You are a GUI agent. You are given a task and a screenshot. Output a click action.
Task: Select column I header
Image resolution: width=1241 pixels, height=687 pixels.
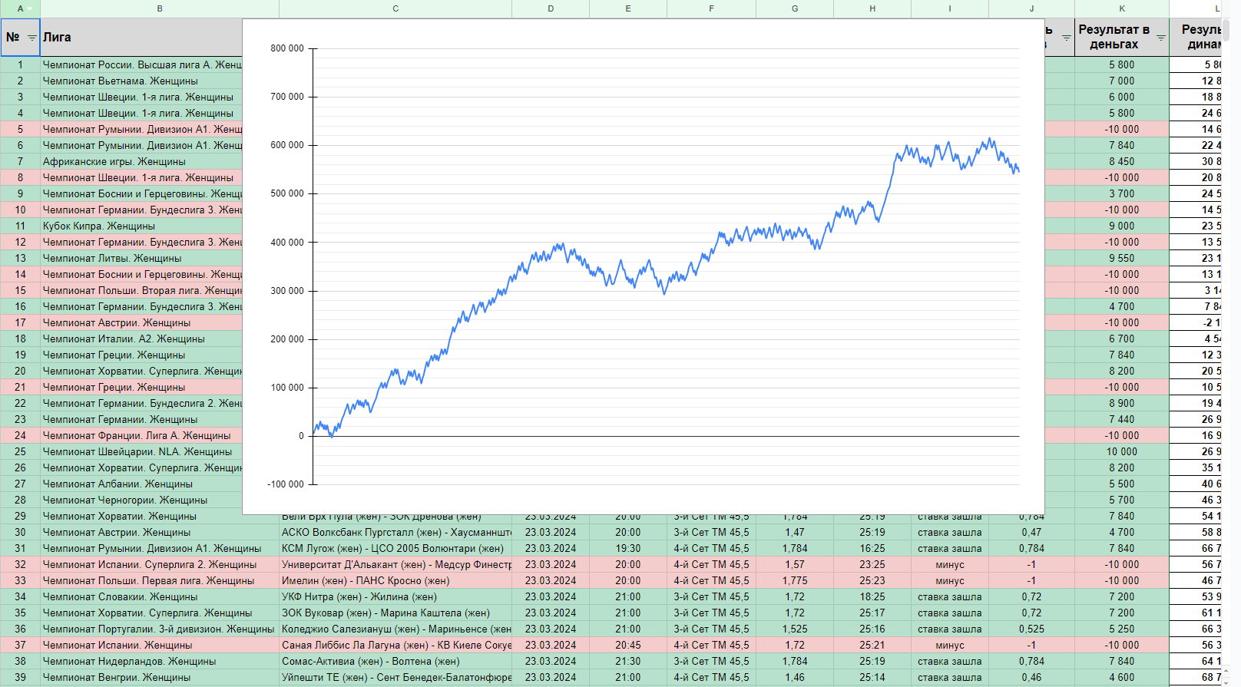[950, 8]
